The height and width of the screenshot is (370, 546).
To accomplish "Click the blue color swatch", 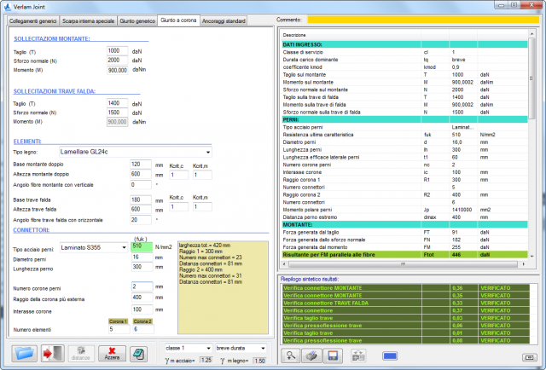I will pos(389,356).
